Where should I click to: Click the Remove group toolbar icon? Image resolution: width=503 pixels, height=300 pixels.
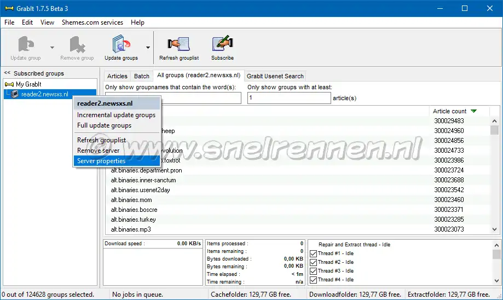pyautogui.click(x=77, y=44)
